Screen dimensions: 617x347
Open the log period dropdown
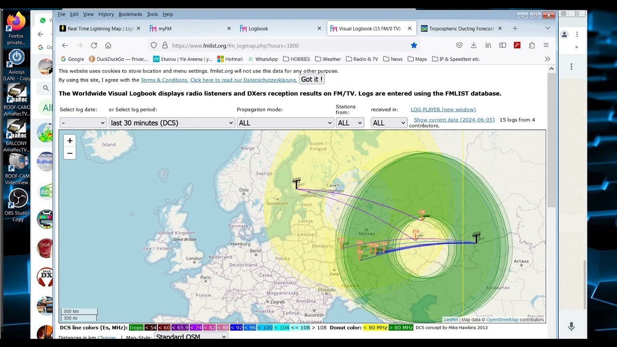(x=172, y=123)
